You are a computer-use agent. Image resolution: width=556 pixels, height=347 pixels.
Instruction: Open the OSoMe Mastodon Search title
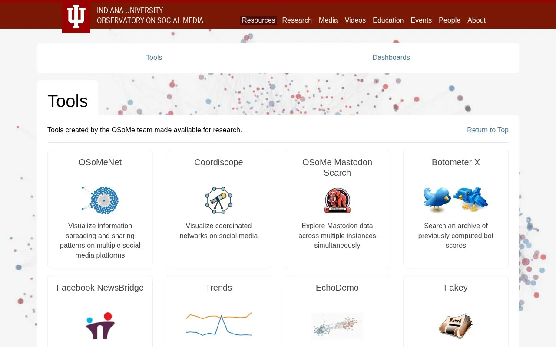pos(337,167)
